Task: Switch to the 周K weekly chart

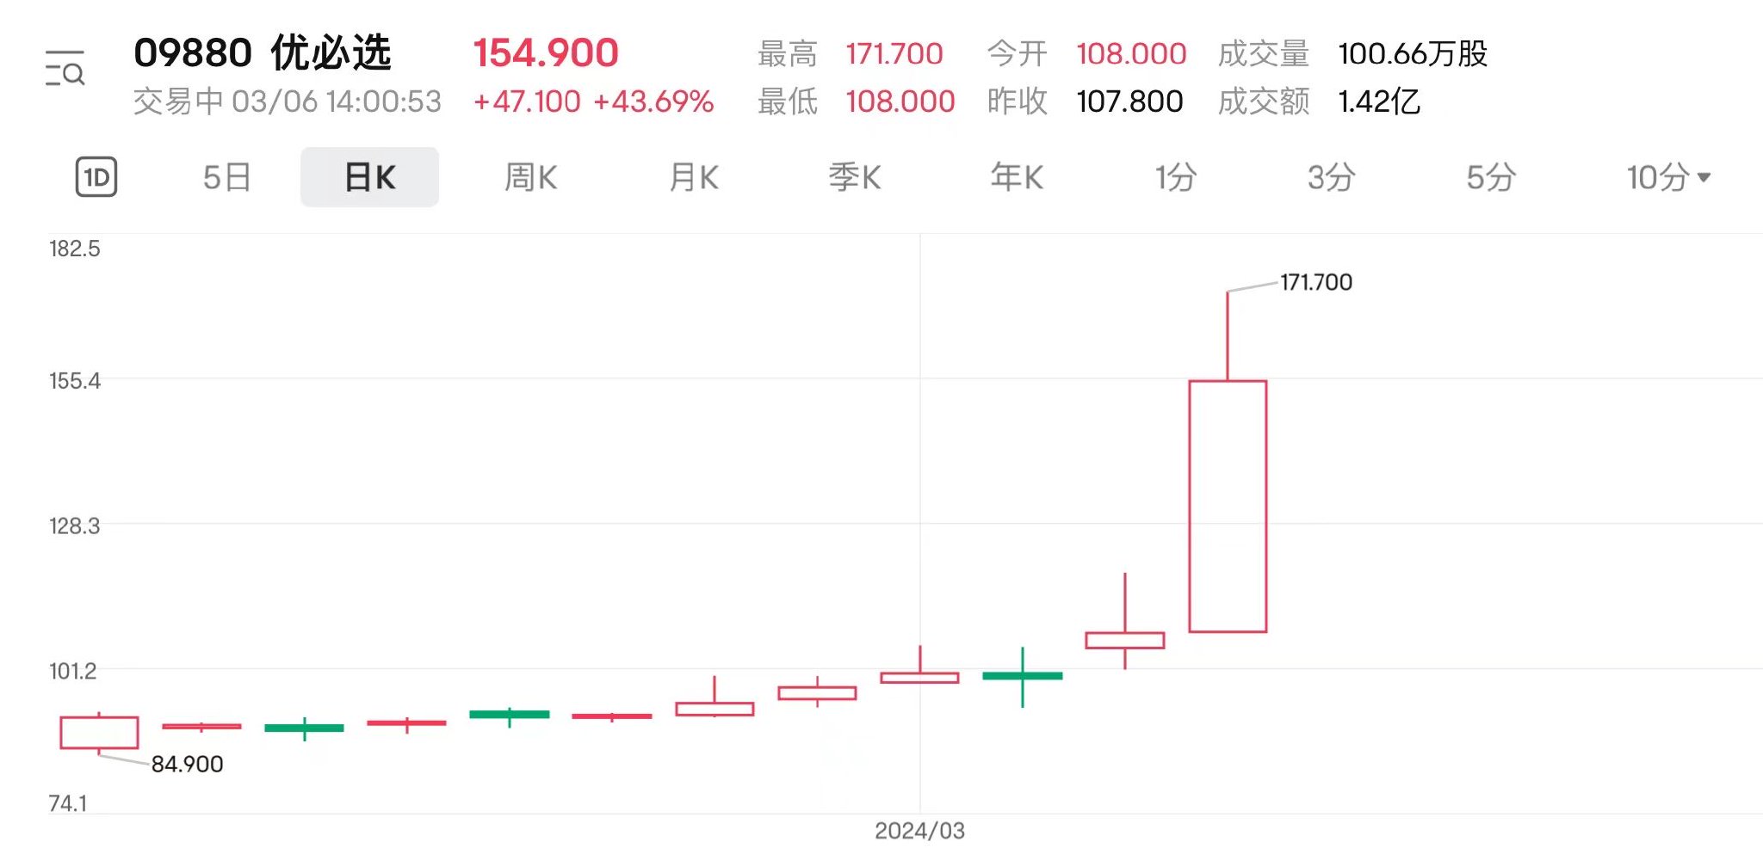Action: pyautogui.click(x=531, y=177)
